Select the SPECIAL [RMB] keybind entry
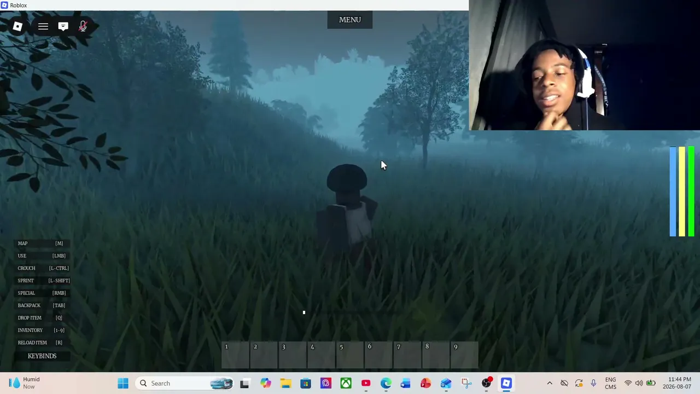The image size is (700, 394). tap(42, 293)
